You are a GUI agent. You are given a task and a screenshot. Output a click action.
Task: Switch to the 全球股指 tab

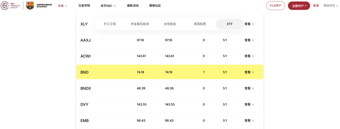[x=170, y=24]
